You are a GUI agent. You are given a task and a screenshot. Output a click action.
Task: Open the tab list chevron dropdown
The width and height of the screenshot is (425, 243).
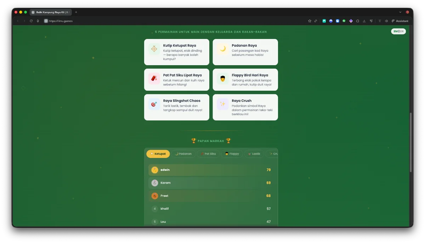click(401, 12)
